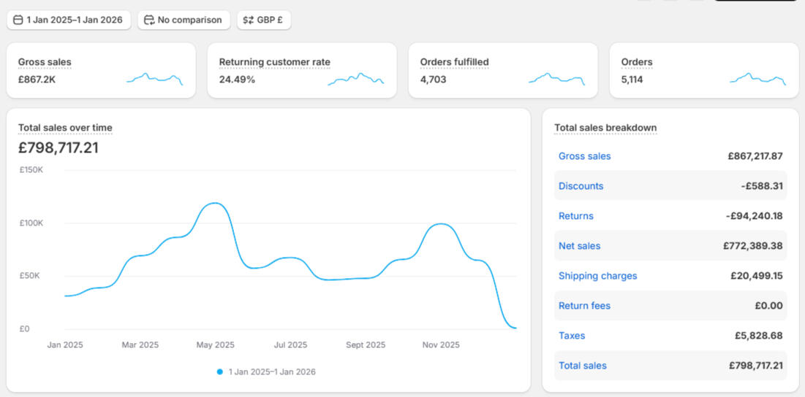Click the sparkline in the Orders card
The image size is (805, 397).
757,79
